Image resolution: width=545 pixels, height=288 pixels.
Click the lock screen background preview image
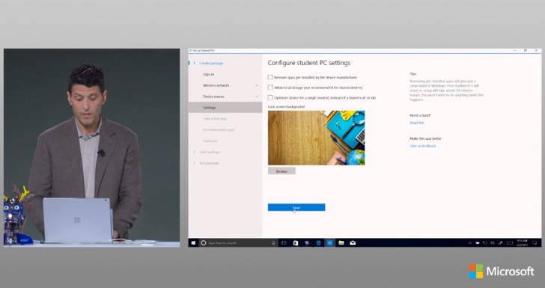pyautogui.click(x=316, y=138)
